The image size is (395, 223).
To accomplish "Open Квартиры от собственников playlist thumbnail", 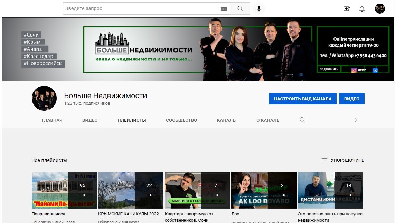I will (x=197, y=190).
